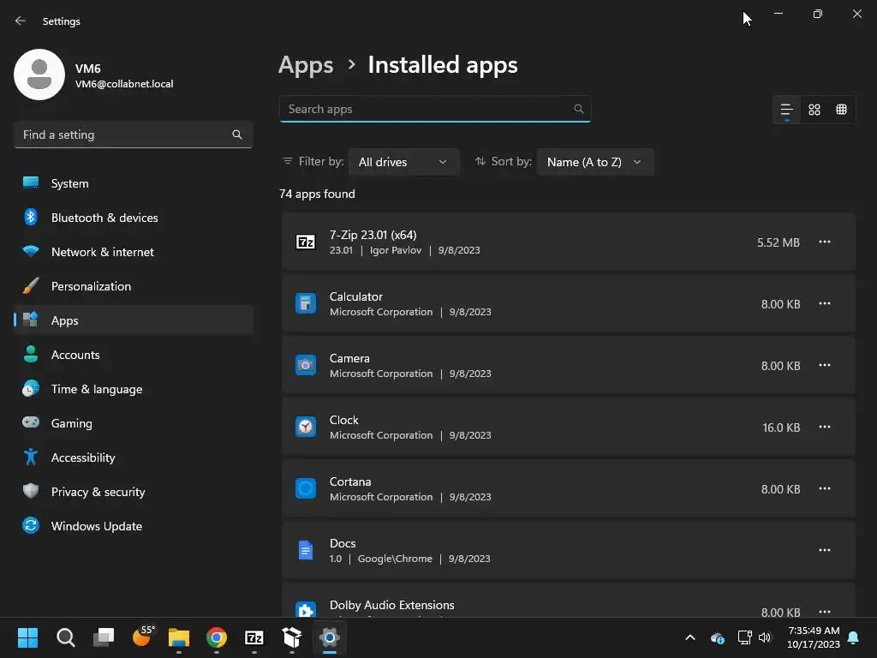877x658 pixels.
Task: Go to Privacy & security settings
Action: pos(98,492)
